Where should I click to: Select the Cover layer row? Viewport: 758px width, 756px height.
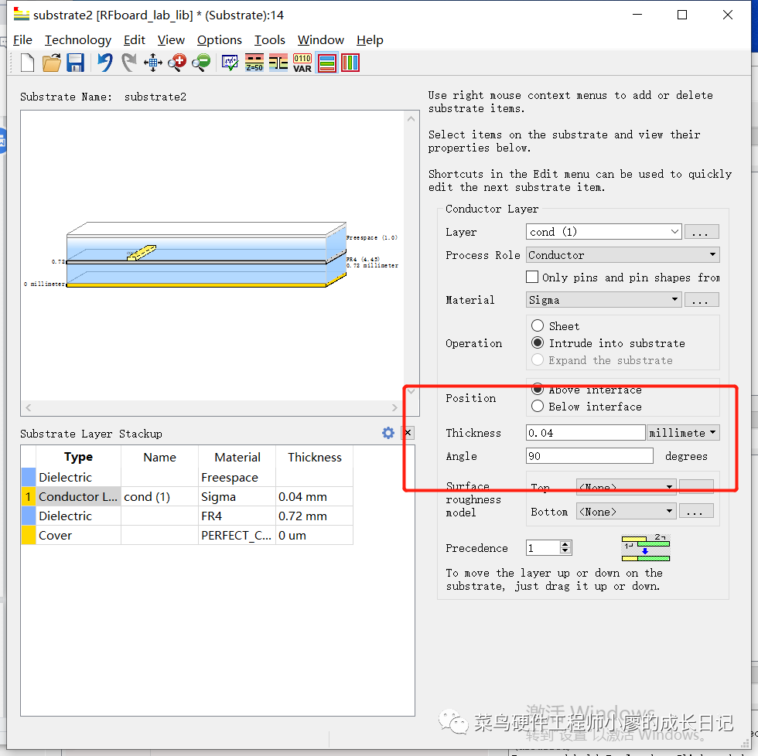[187, 535]
